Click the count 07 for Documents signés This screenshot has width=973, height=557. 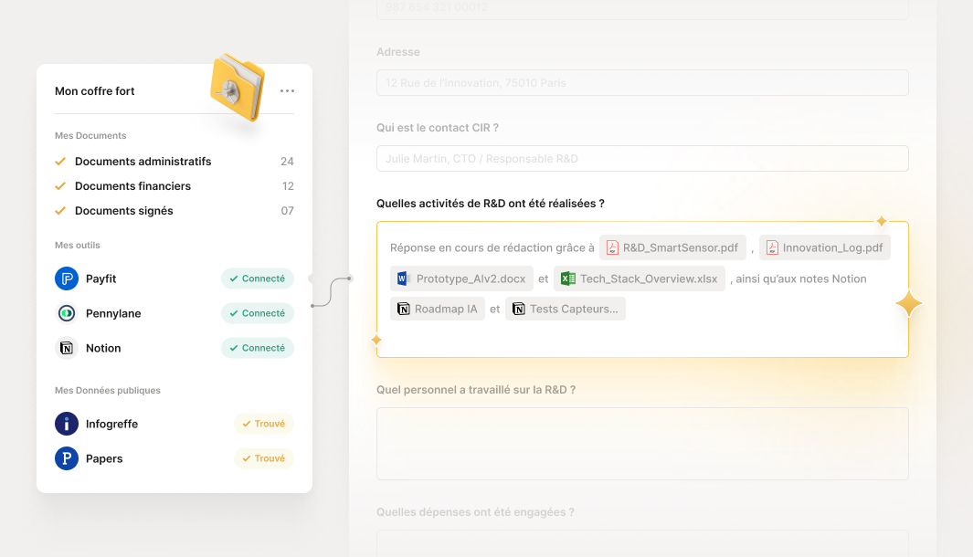coord(287,211)
